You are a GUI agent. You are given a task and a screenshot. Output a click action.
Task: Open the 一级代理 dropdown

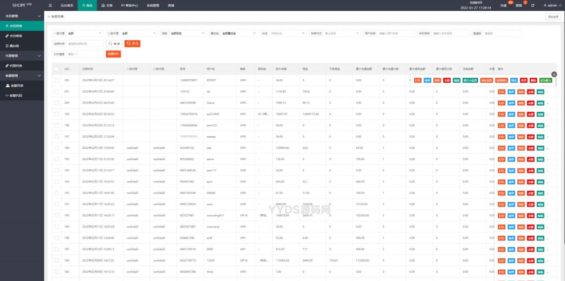pyautogui.click(x=85, y=33)
